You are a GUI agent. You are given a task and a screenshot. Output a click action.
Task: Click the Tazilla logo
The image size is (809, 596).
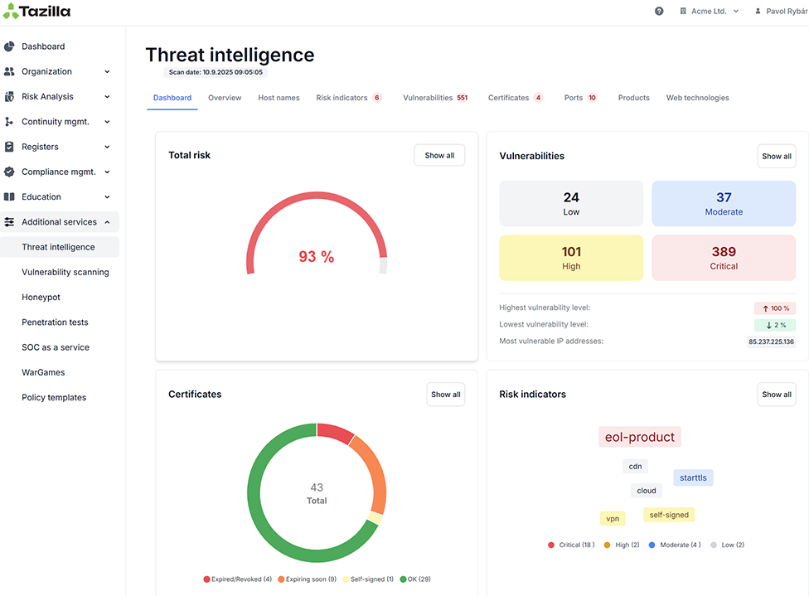[36, 12]
